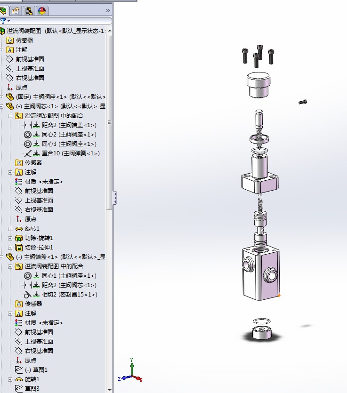Select the (-) 草图1 sketch
347x393 pixels.
[x=31, y=369]
